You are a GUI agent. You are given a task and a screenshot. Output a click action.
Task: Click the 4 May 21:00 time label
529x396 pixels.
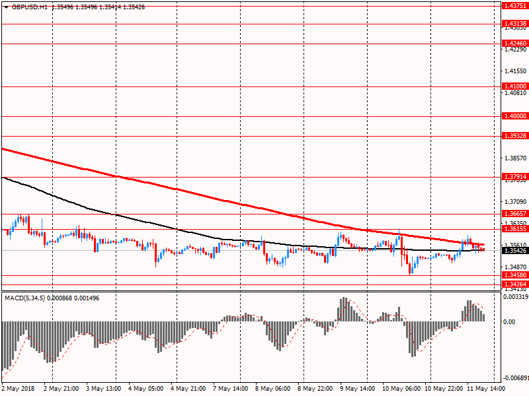point(188,389)
